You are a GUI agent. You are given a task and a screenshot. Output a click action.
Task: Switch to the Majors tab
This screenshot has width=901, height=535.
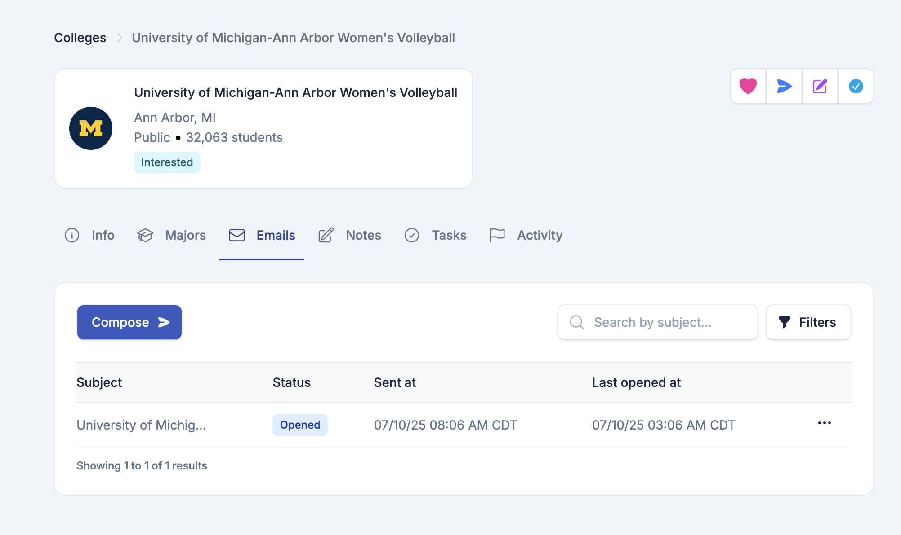click(171, 235)
